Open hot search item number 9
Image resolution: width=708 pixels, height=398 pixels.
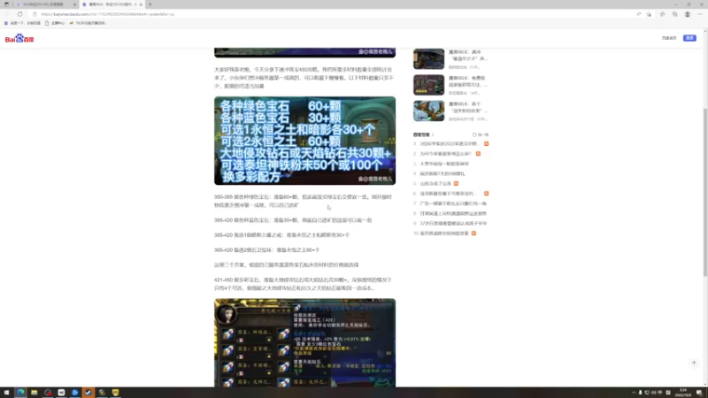(453, 224)
